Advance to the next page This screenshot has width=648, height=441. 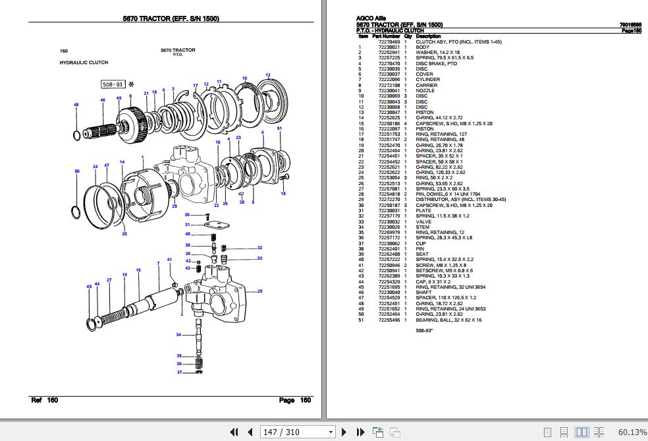click(344, 432)
